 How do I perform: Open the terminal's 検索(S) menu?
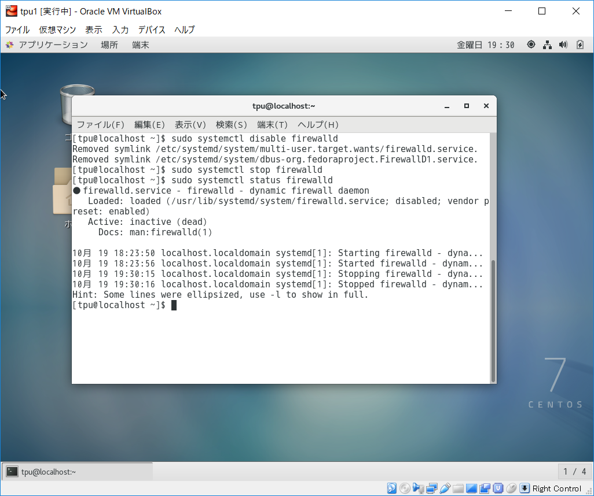231,124
